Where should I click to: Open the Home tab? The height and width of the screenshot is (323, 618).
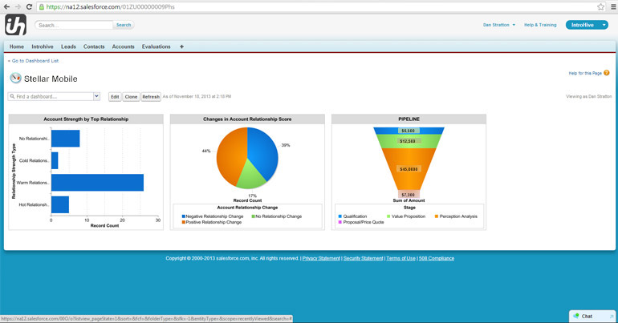(x=17, y=46)
